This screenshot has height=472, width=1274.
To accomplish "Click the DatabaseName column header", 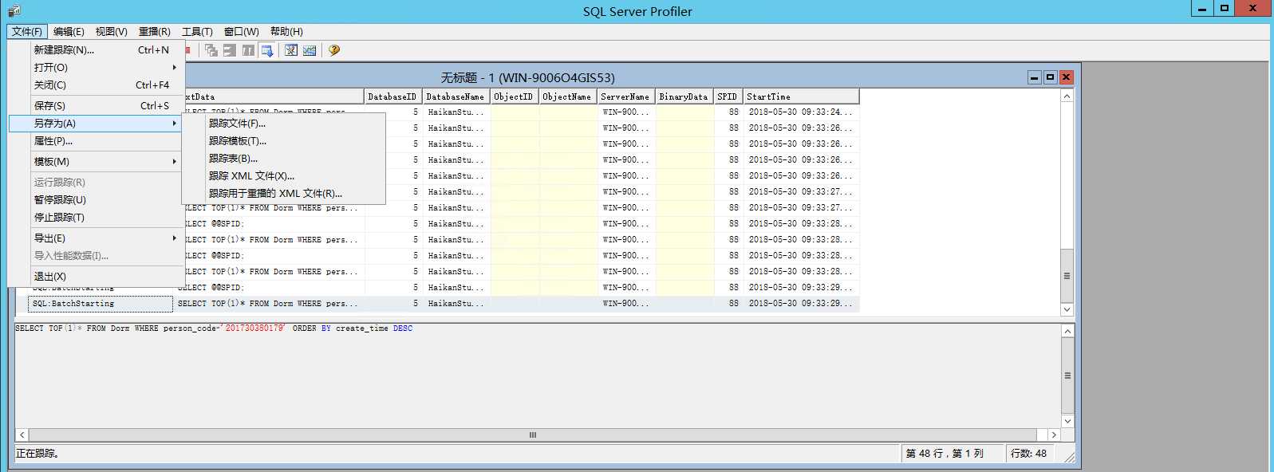I will click(x=456, y=96).
